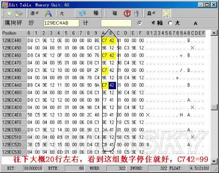Click the Position column header
The image size is (219, 173).
(x=14, y=33)
